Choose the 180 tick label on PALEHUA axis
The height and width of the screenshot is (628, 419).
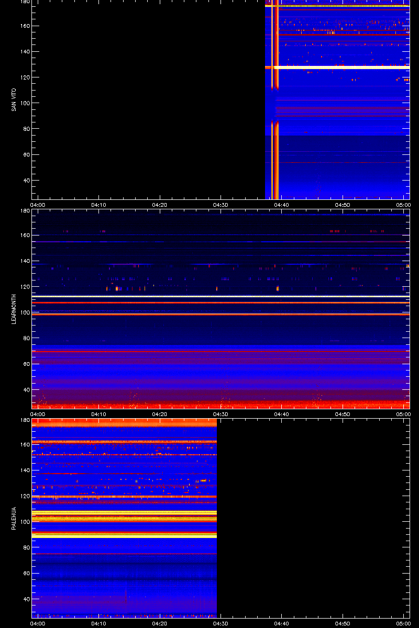pyautogui.click(x=25, y=420)
